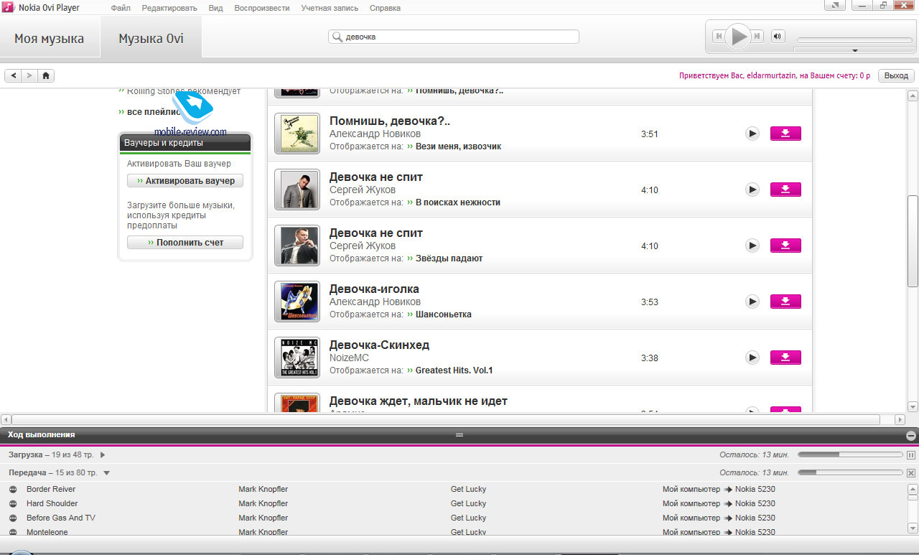This screenshot has height=555, width=919.
Task: Open the Редактировать menu
Action: (169, 8)
